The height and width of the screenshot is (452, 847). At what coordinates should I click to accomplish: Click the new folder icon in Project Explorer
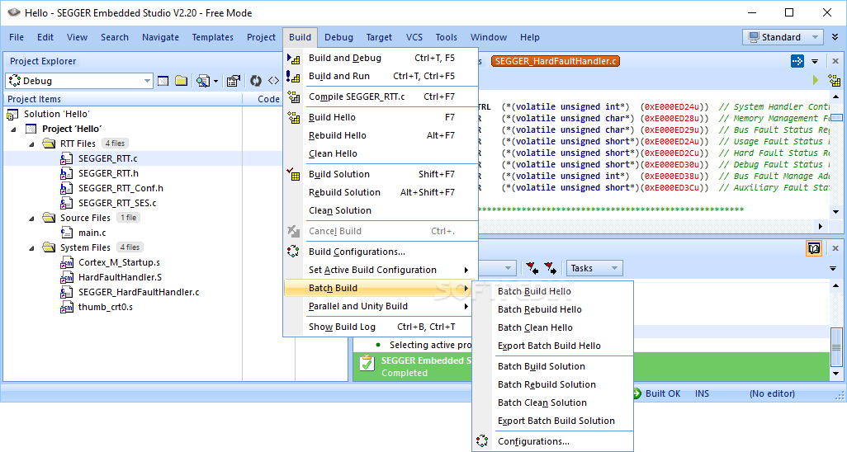(182, 81)
